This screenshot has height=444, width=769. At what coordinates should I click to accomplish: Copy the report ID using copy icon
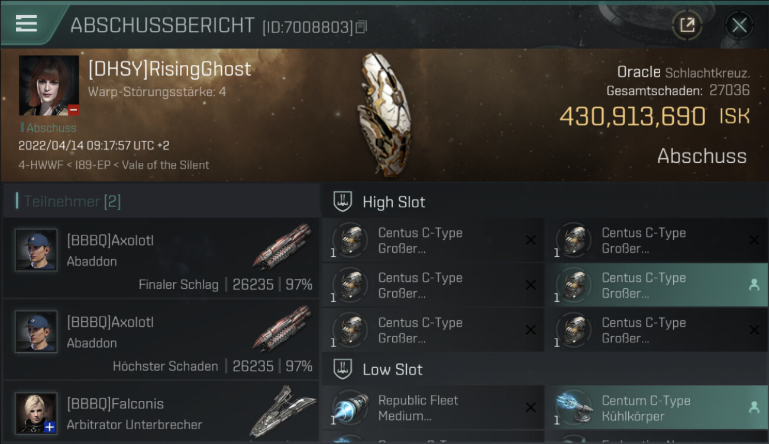click(x=361, y=27)
